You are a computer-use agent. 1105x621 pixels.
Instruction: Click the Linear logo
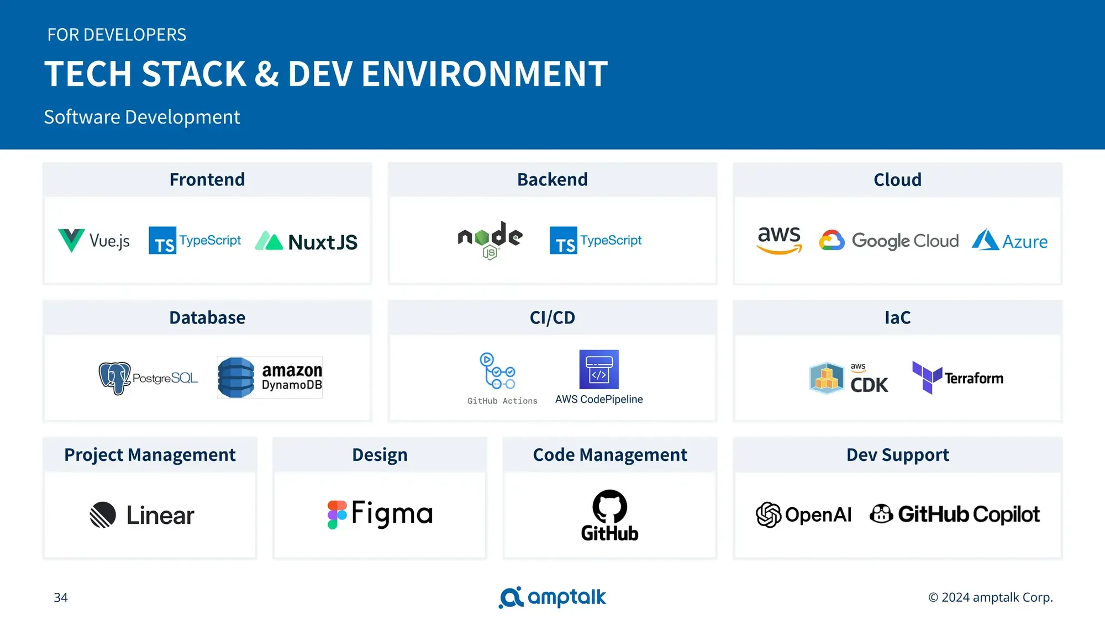coord(142,515)
